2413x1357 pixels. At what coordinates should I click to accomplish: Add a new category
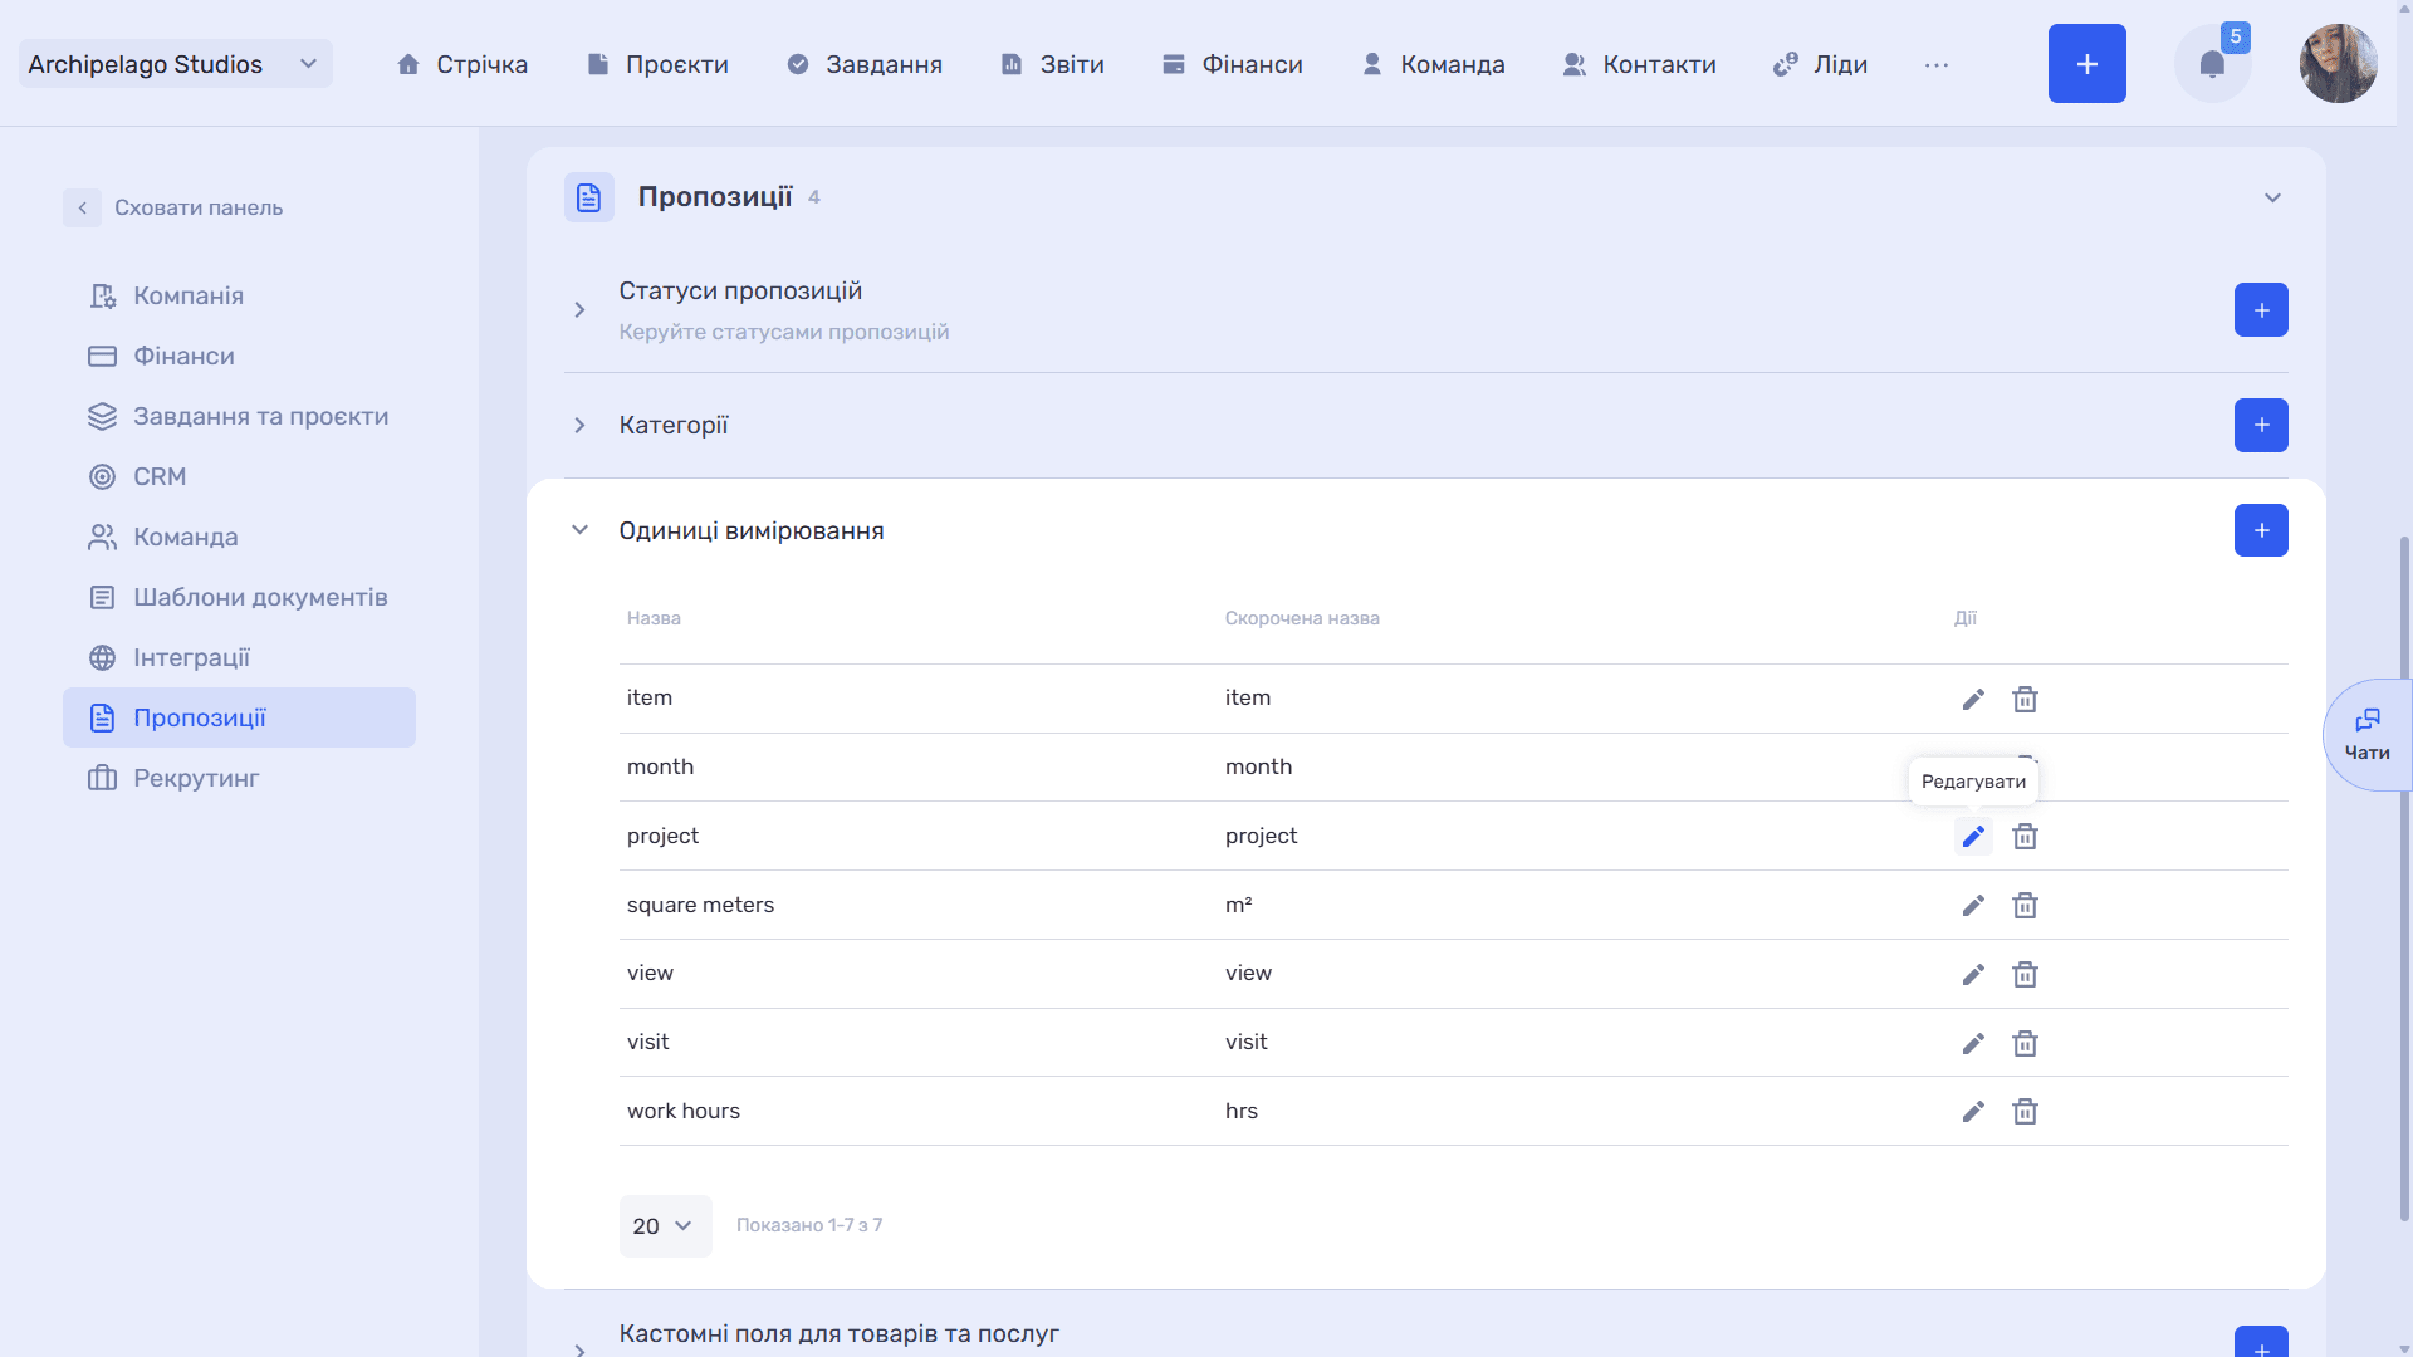[2260, 425]
